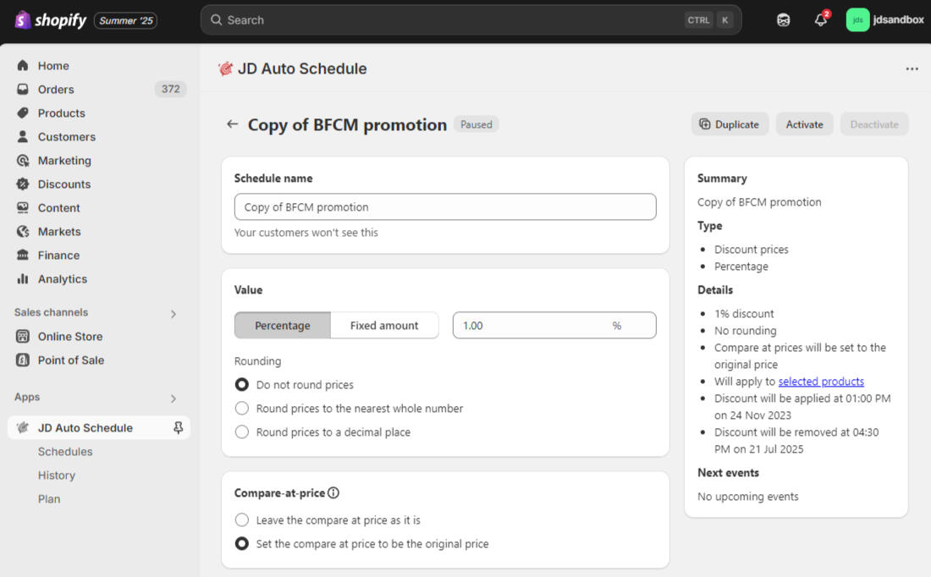This screenshot has width=931, height=577.
Task: Click the Compare-at-price info icon
Action: point(333,493)
